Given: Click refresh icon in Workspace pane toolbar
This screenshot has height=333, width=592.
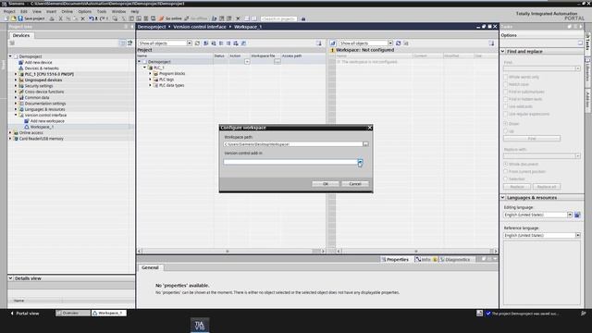Looking at the screenshot, I should (399, 43).
